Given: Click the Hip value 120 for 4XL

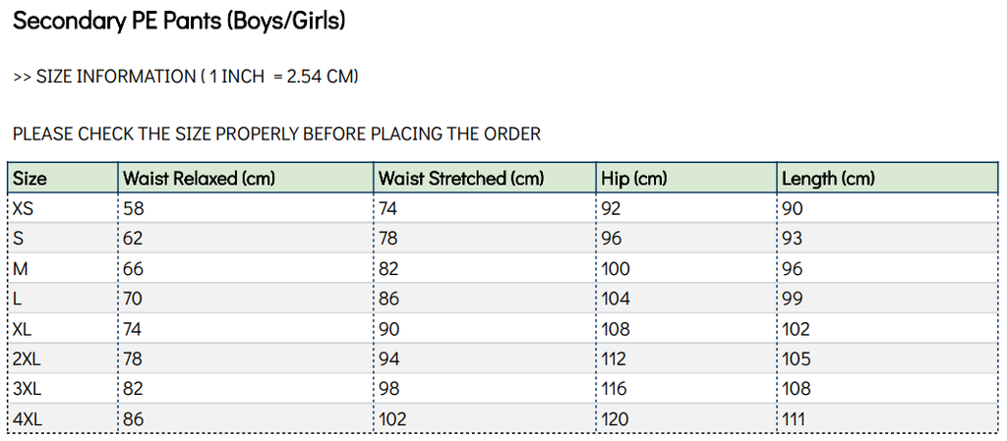Looking at the screenshot, I should coord(618,419).
